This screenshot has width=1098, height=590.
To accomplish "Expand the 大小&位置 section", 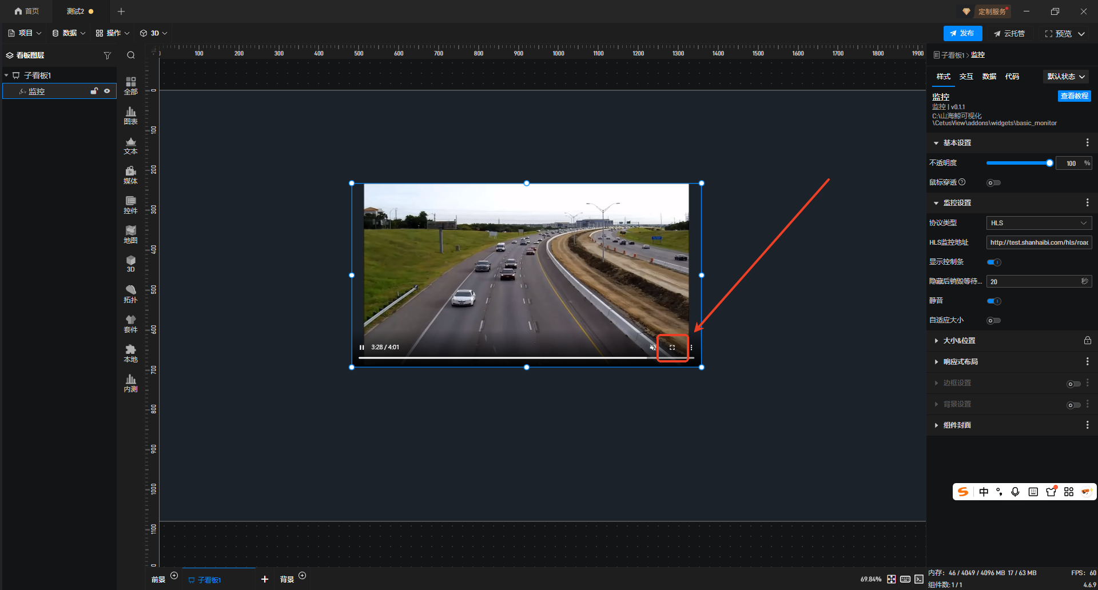I will pos(959,341).
